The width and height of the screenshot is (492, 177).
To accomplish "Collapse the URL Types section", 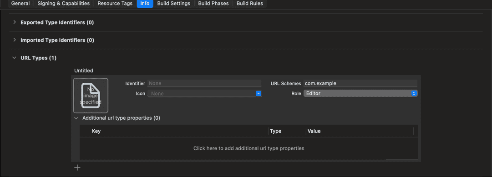I will pyautogui.click(x=14, y=58).
